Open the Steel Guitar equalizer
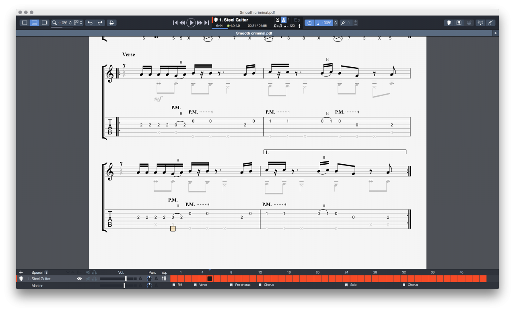 (164, 279)
